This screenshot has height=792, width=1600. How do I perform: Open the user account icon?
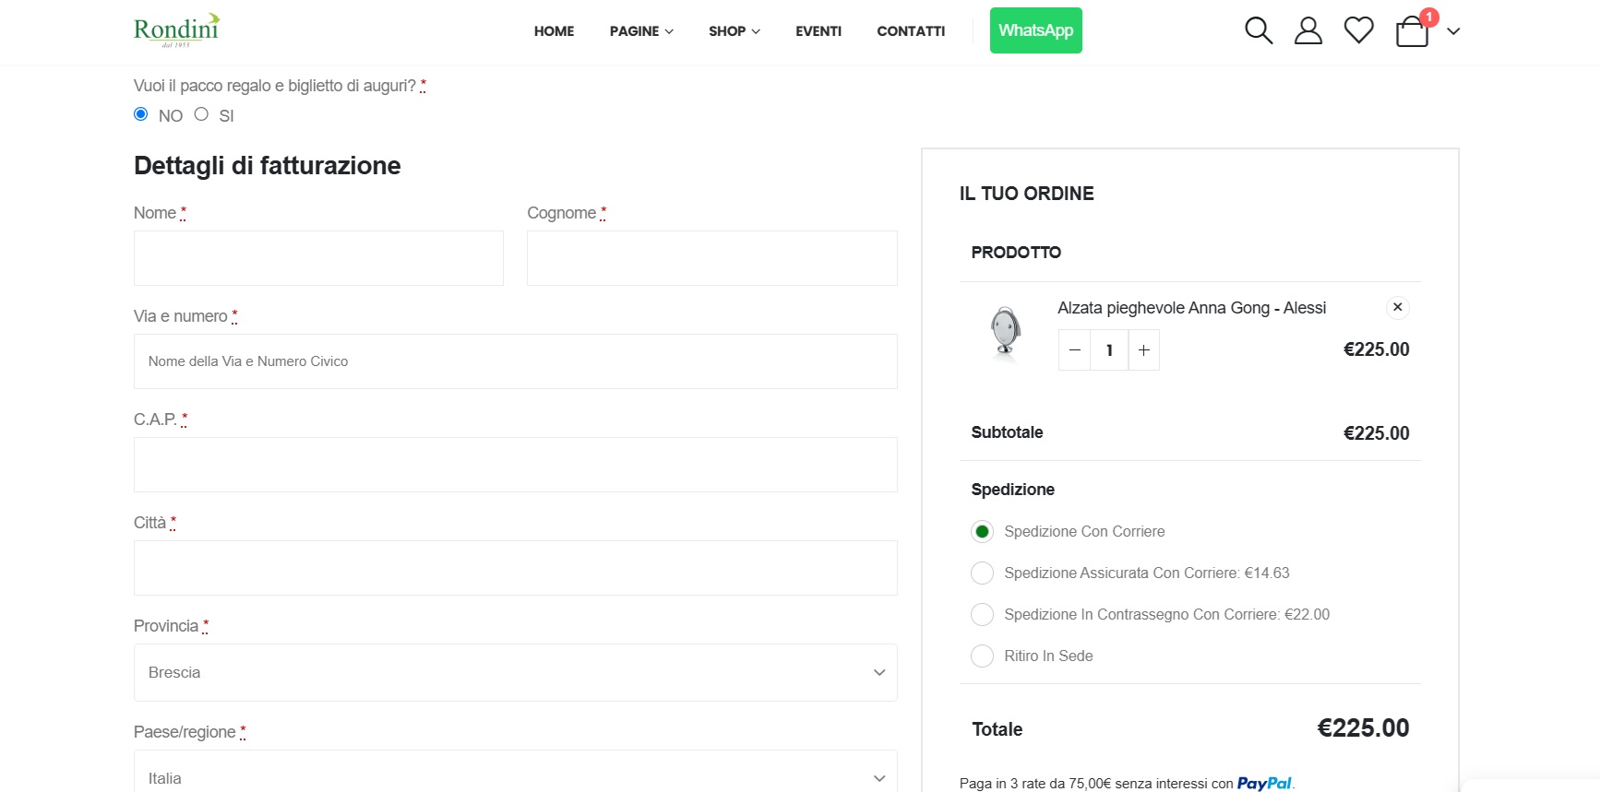tap(1308, 30)
